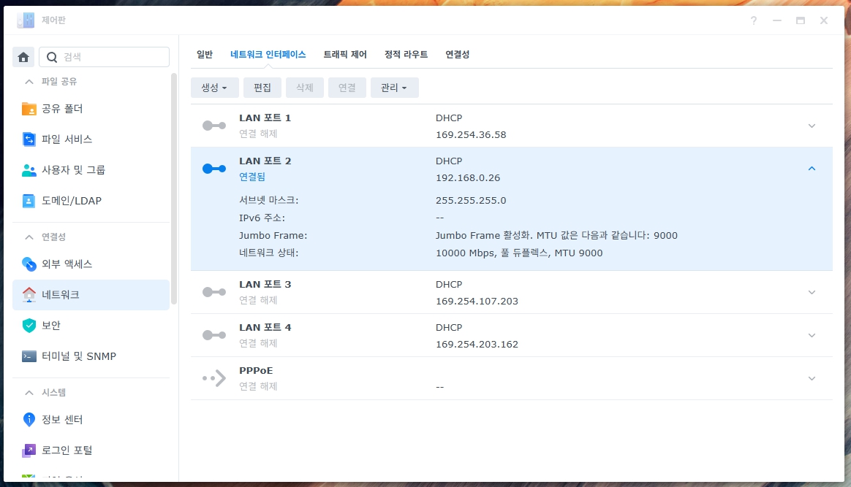Open the 관리 dropdown menu
This screenshot has width=851, height=487.
tap(395, 88)
